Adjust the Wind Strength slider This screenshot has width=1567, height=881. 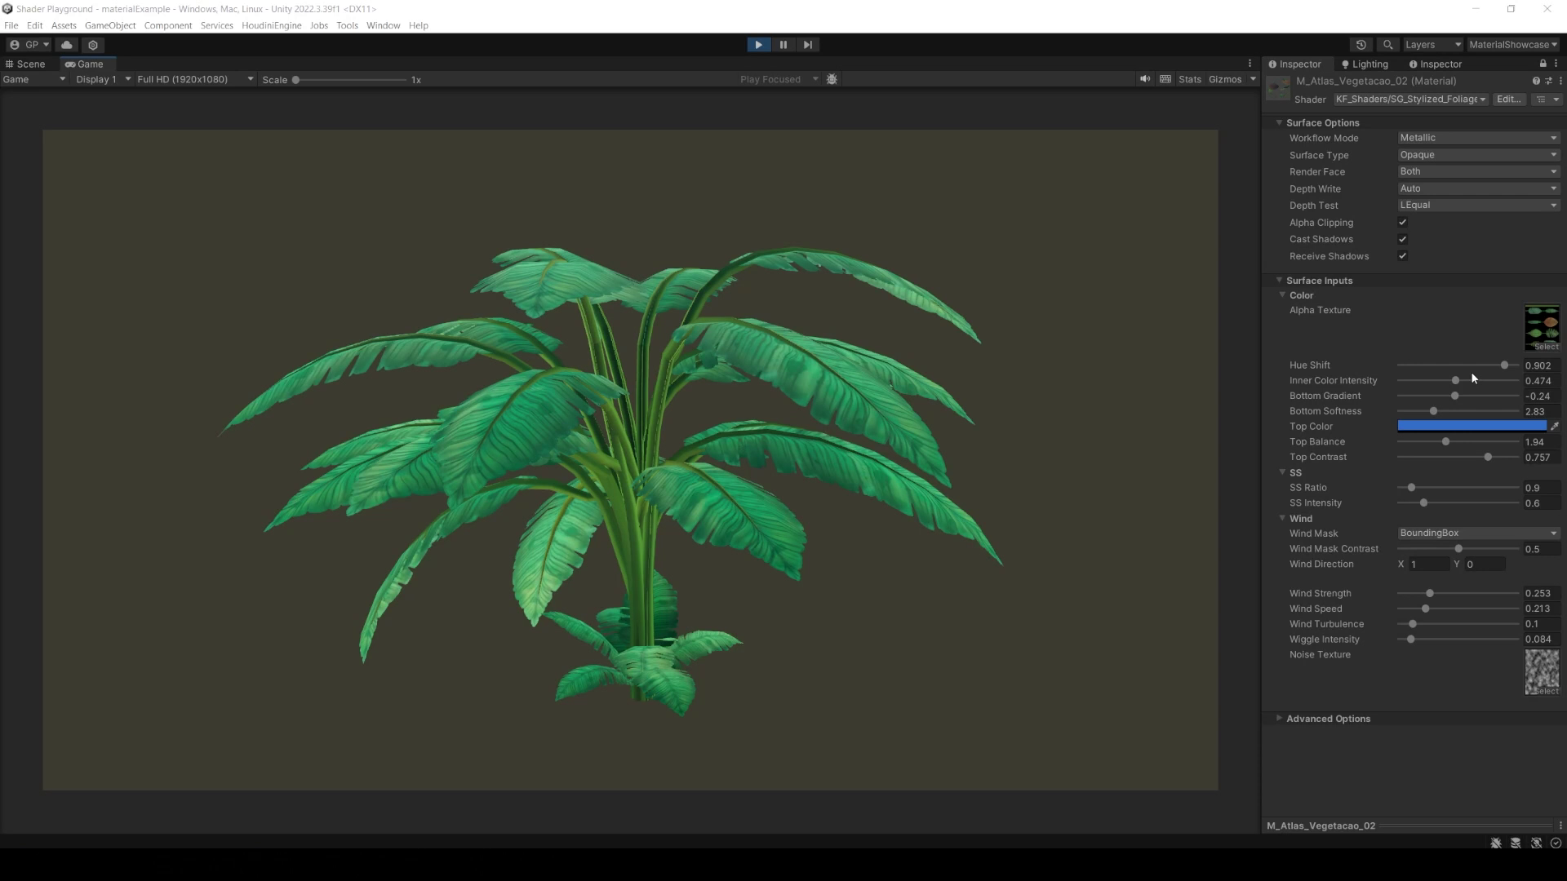pyautogui.click(x=1458, y=594)
